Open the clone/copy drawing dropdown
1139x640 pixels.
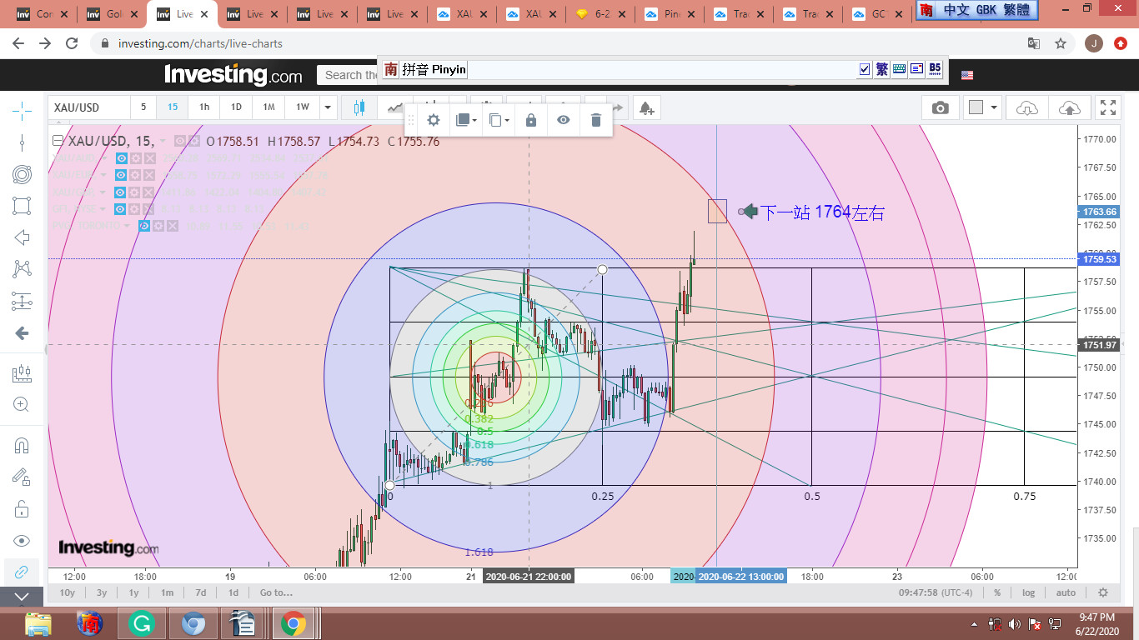499,120
